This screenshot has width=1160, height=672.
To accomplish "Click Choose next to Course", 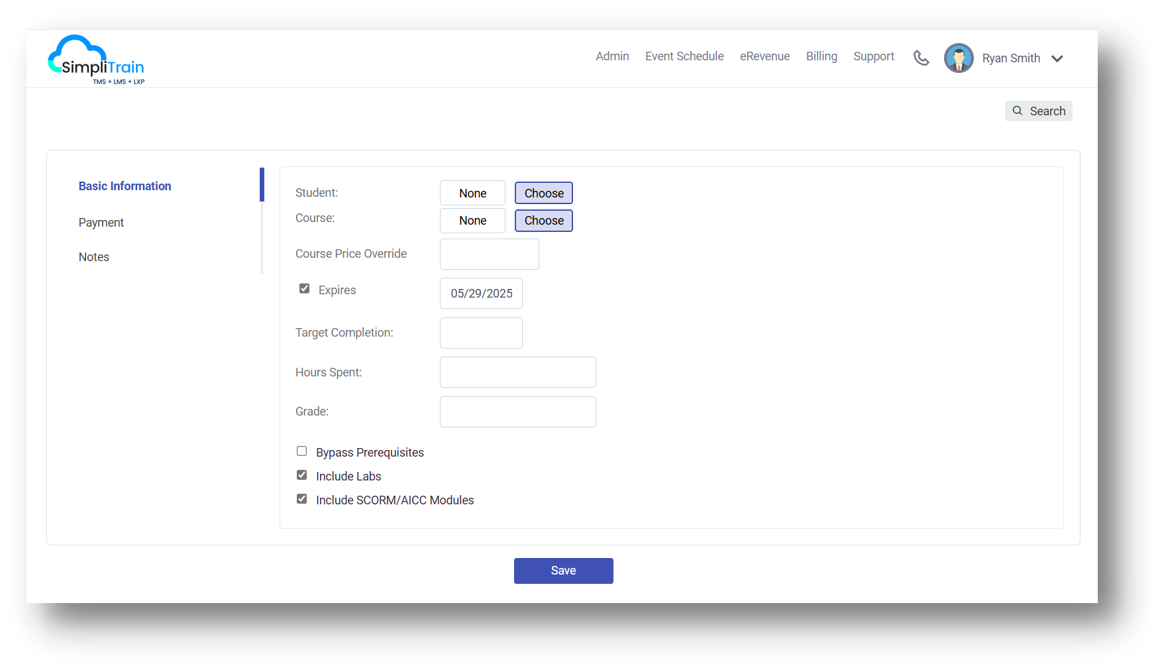I will coord(543,221).
